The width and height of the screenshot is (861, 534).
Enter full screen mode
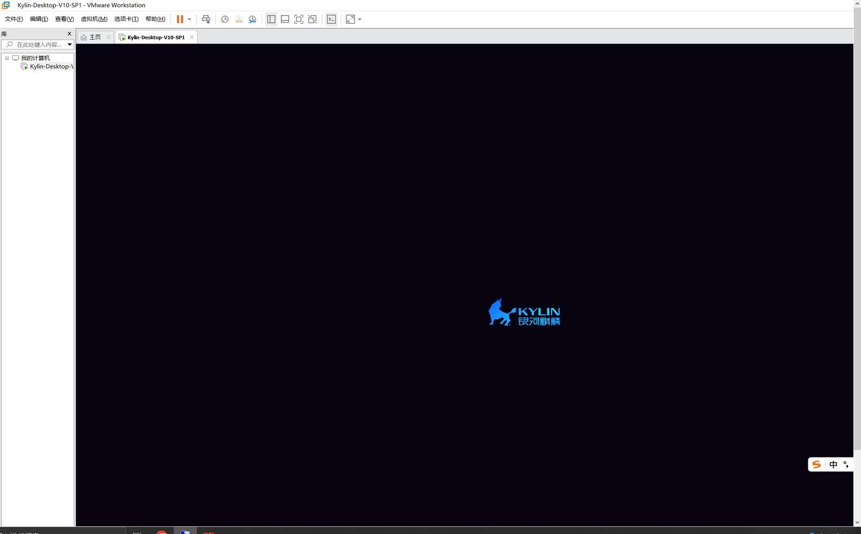(x=299, y=19)
